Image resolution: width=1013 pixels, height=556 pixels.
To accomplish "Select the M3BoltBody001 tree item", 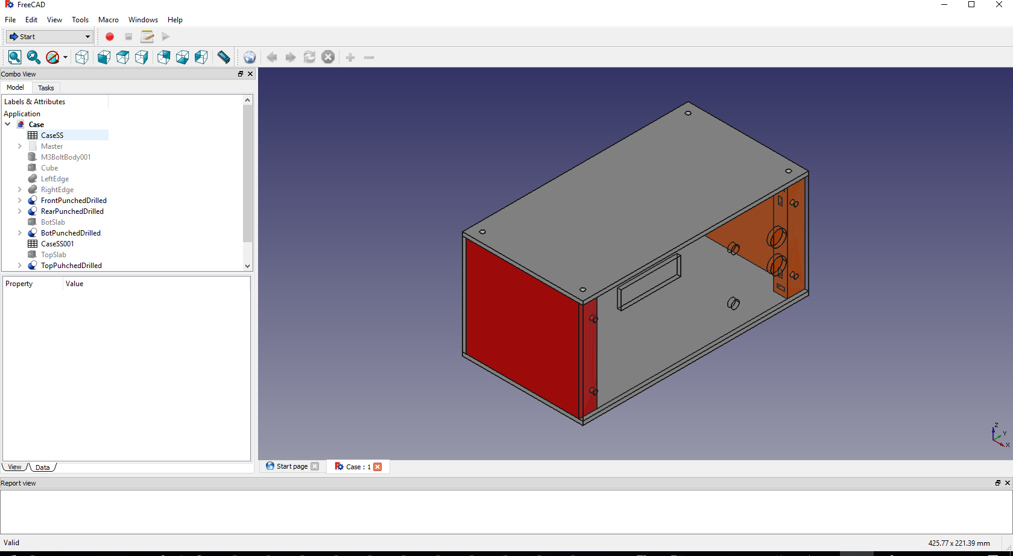I will [66, 157].
